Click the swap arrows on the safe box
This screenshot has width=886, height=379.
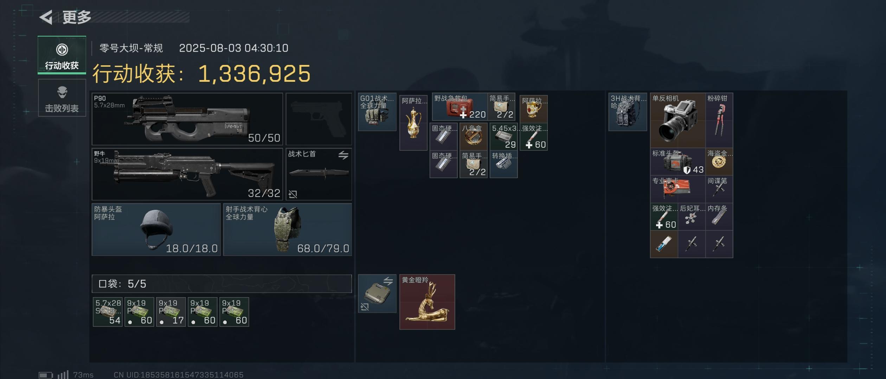point(388,281)
